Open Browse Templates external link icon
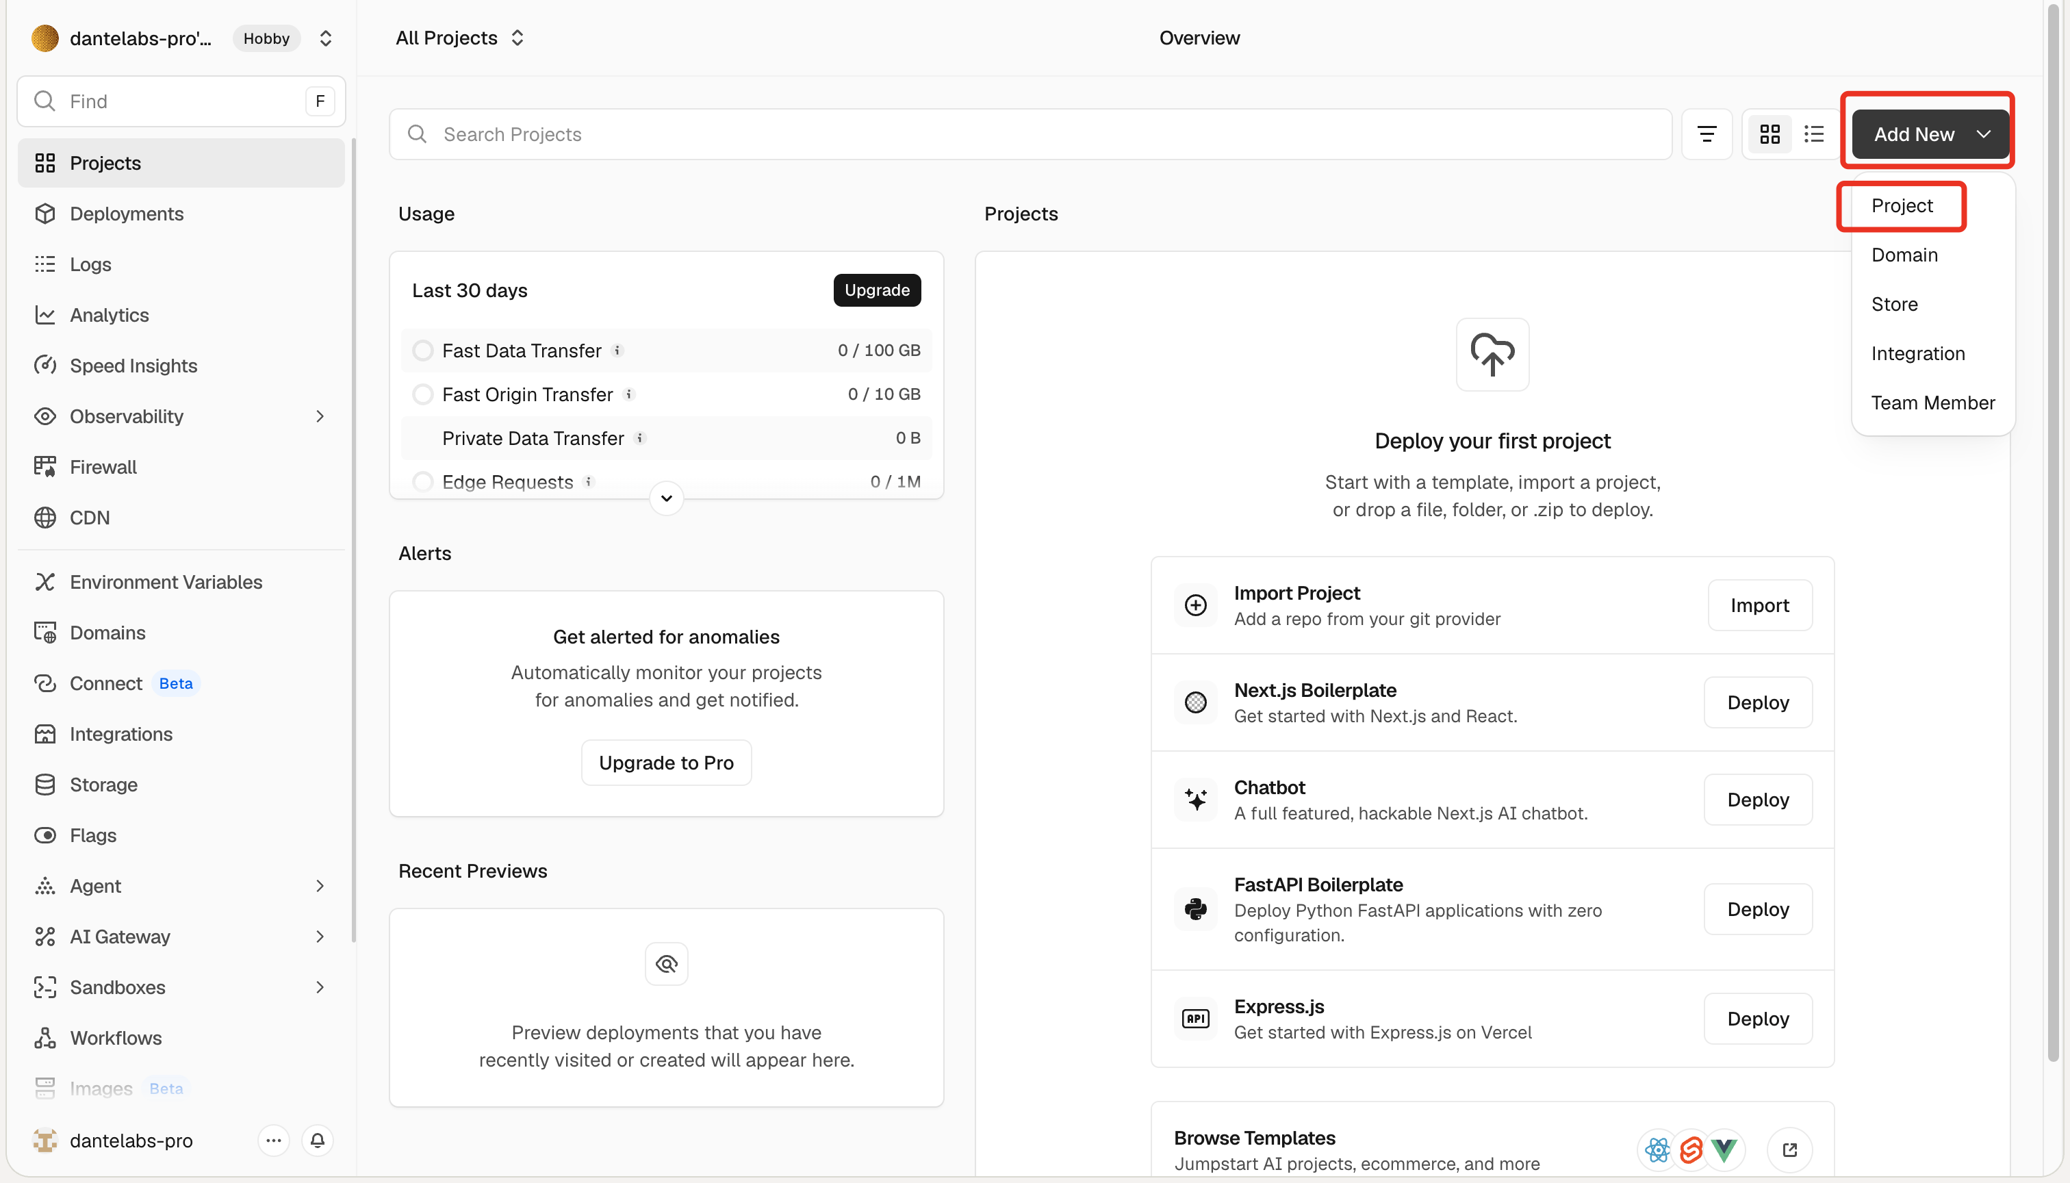This screenshot has width=2070, height=1183. (x=1790, y=1149)
